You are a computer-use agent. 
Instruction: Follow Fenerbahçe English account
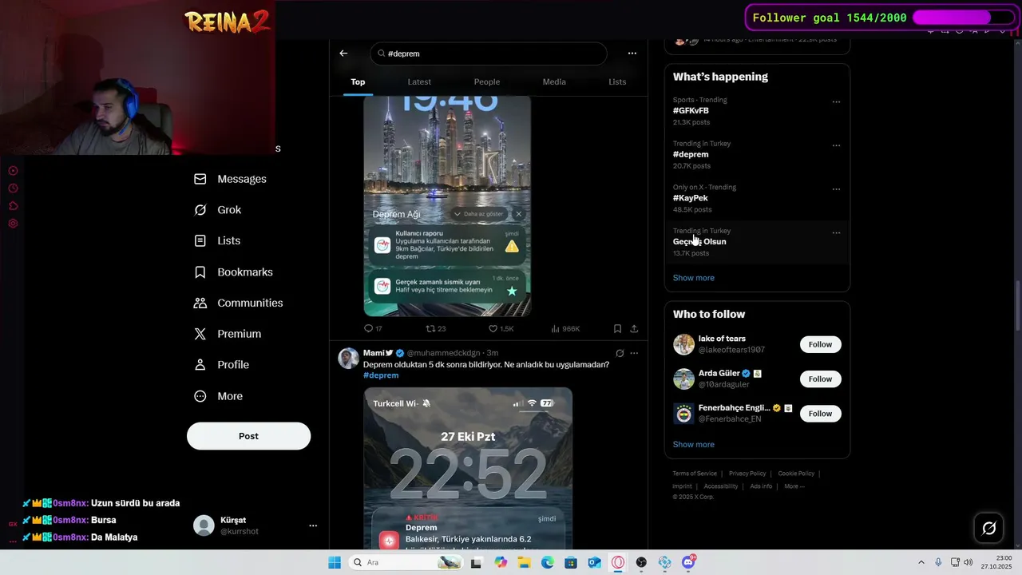click(820, 413)
